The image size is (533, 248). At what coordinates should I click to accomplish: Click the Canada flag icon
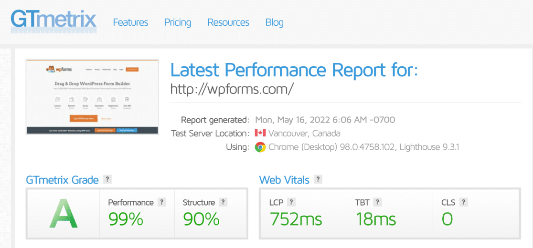(260, 134)
